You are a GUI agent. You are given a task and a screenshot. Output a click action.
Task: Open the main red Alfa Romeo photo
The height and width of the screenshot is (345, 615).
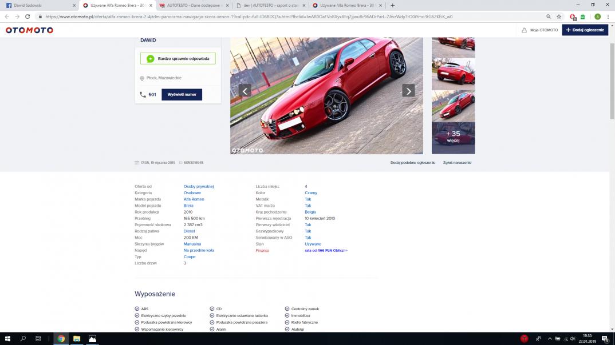[326, 95]
